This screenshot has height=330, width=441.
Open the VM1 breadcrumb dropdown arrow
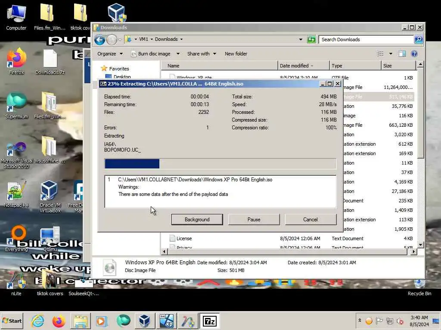coord(152,39)
